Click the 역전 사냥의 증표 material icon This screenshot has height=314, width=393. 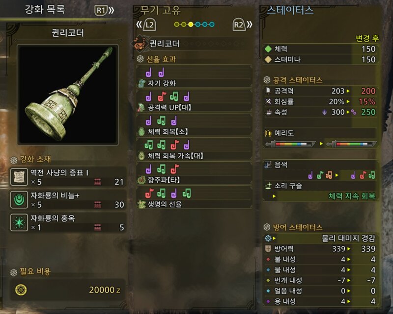click(x=19, y=177)
